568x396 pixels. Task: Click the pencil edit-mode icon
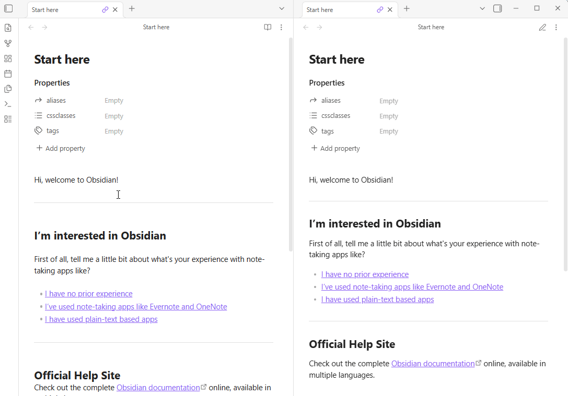(542, 27)
